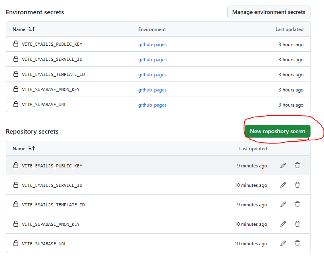Select environment secret name VITE_EMAILJS_SERVICE_ID
This screenshot has width=324, height=264.
click(52, 59)
